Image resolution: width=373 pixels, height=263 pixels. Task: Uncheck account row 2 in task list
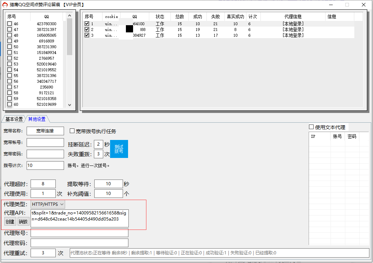pos(87,29)
